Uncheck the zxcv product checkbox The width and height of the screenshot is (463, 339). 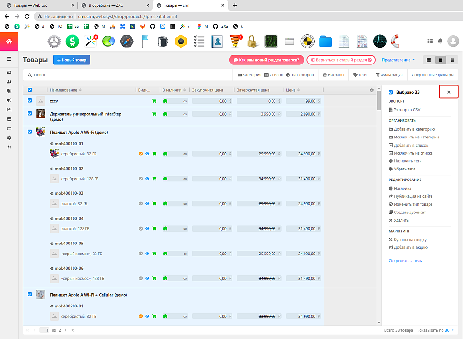click(x=30, y=101)
